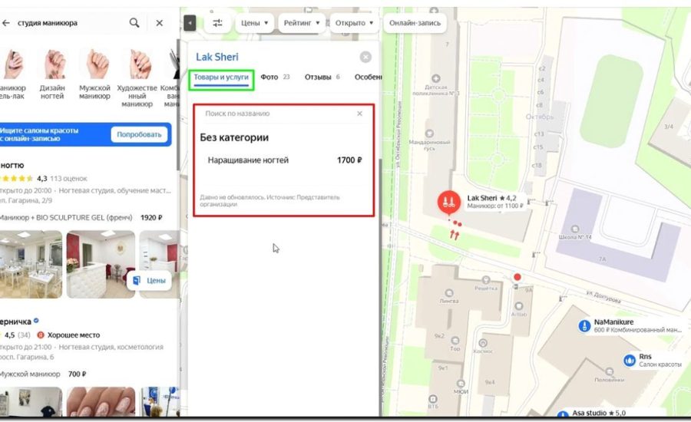Select the Товары и услуги tab

[x=222, y=77]
